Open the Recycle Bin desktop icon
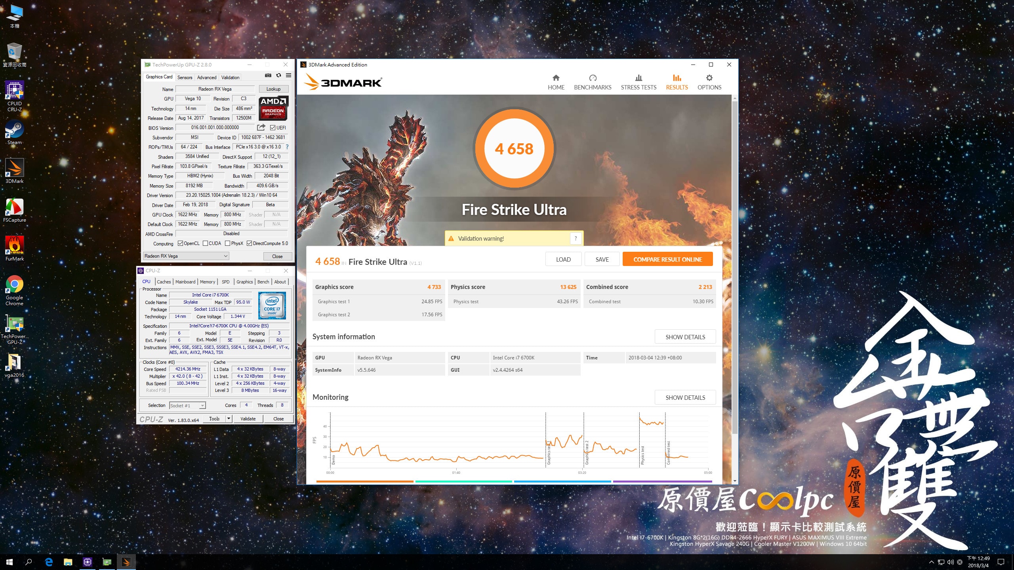The width and height of the screenshot is (1014, 570). pos(15,55)
